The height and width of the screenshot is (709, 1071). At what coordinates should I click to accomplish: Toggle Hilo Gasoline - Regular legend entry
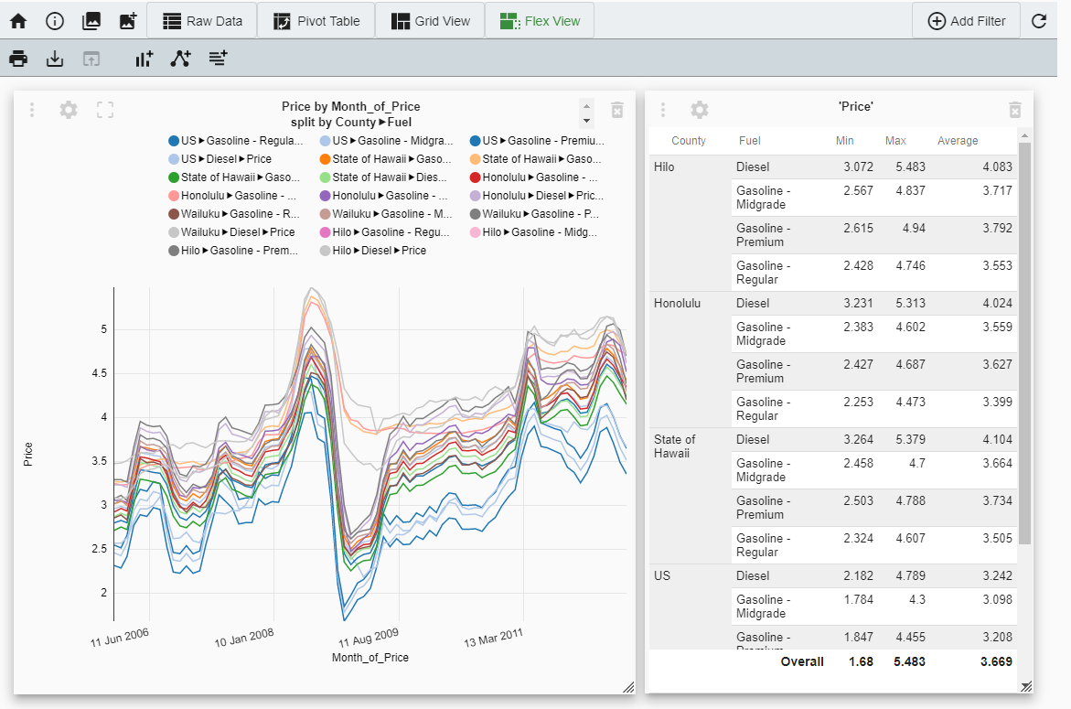pyautogui.click(x=385, y=232)
